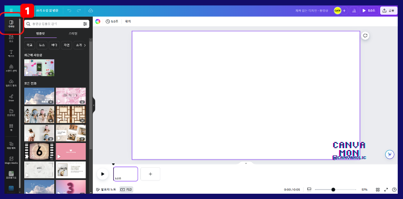
Task: Click the blank canvas page
Action: coord(246,95)
